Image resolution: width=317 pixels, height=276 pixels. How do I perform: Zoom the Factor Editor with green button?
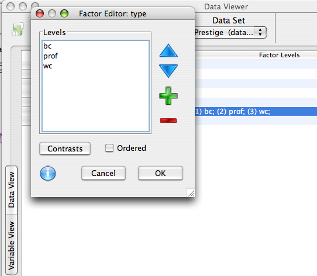[64, 14]
